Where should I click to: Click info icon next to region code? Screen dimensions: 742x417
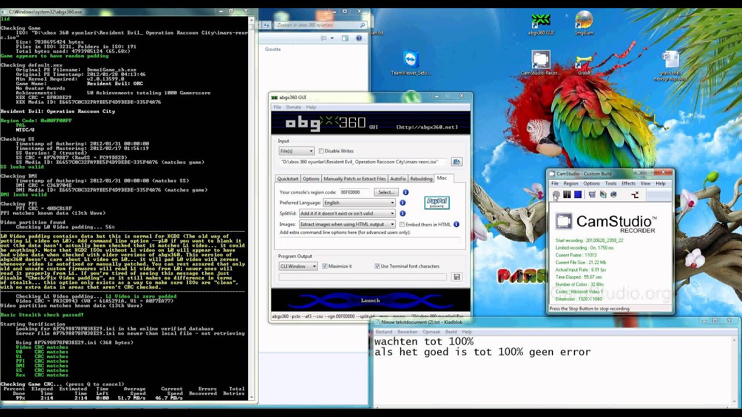click(406, 192)
